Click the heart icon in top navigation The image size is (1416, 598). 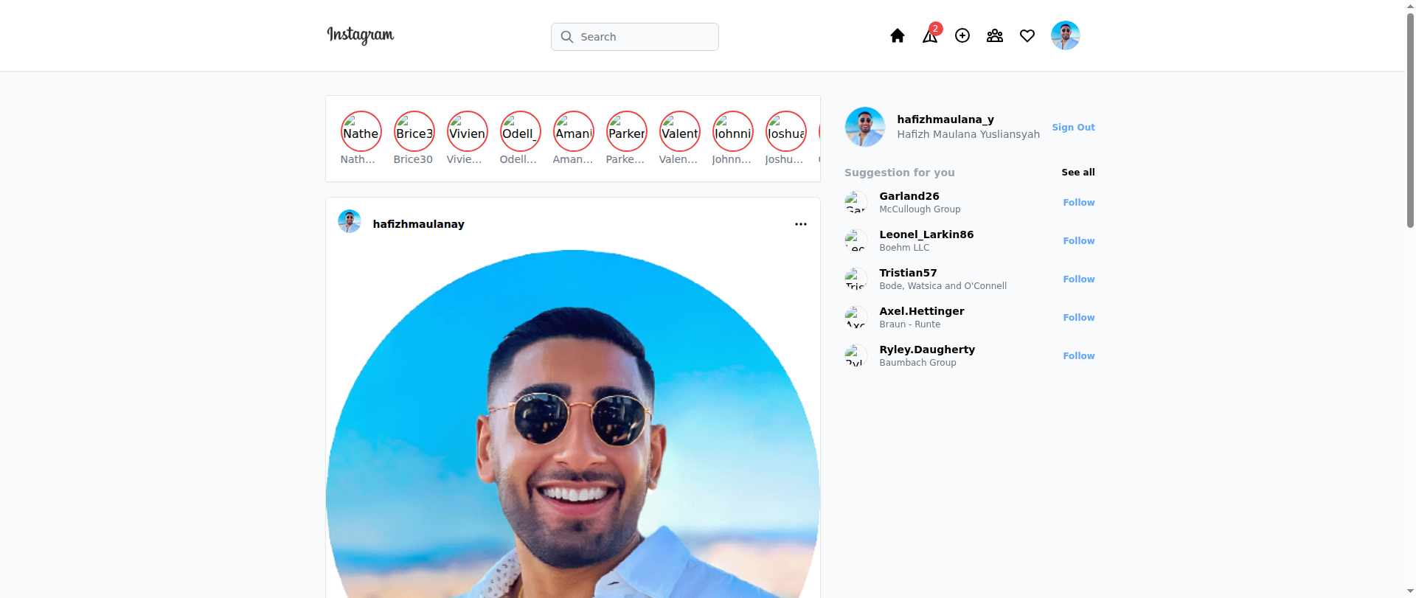[x=1027, y=36]
